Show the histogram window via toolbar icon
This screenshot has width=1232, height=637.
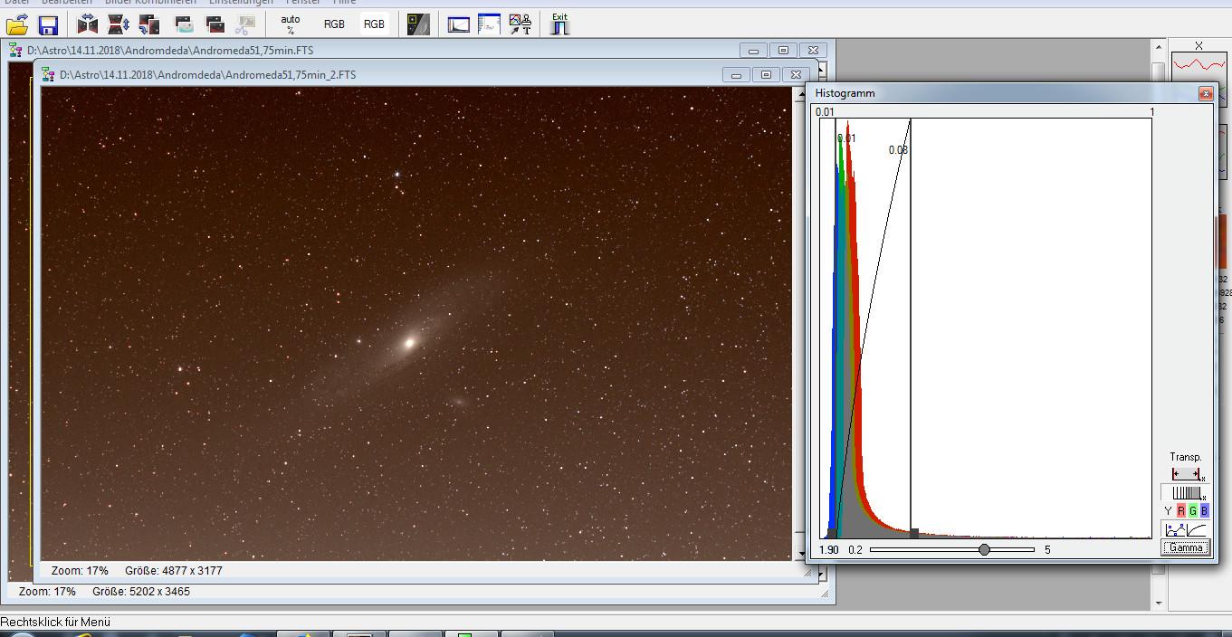pyautogui.click(x=459, y=24)
